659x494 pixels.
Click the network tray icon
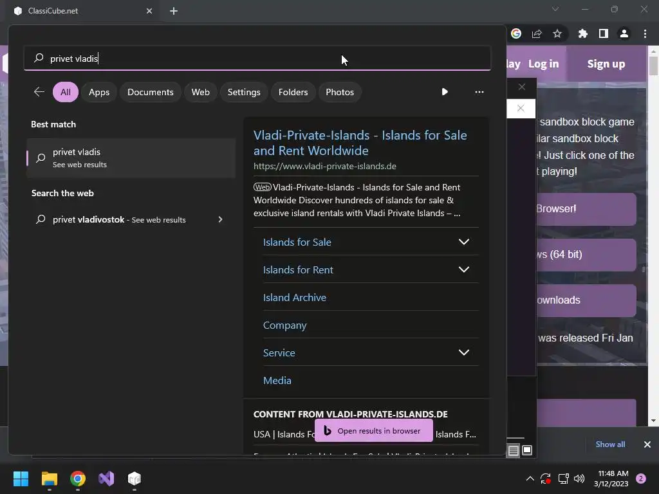pyautogui.click(x=563, y=479)
